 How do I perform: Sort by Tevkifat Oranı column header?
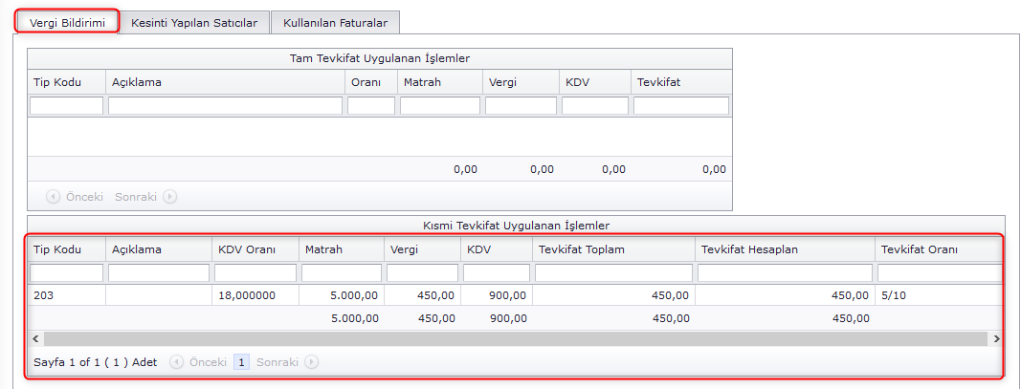click(x=919, y=249)
